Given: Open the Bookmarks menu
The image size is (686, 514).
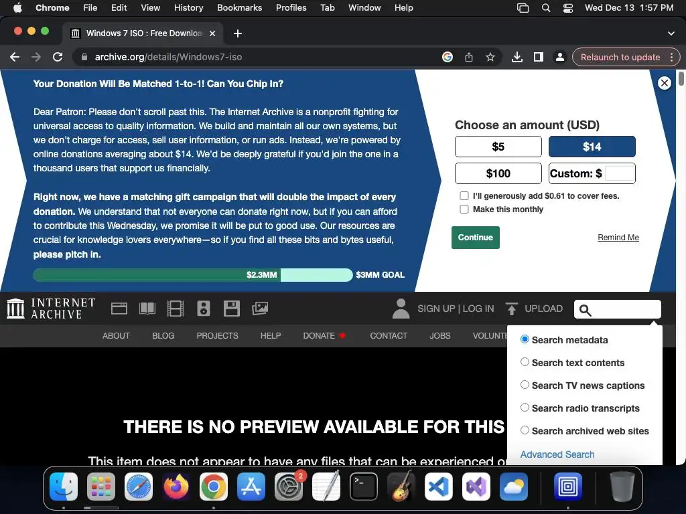Looking at the screenshot, I should [x=239, y=8].
